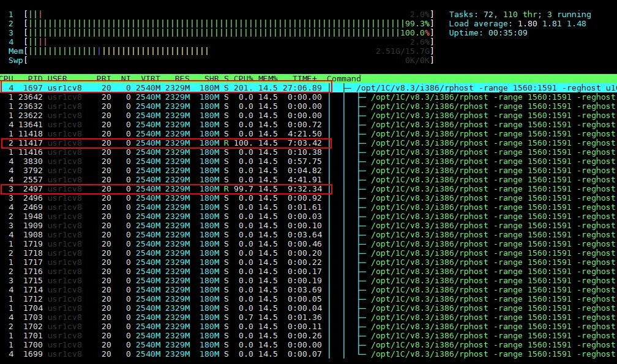
Task: Select the process row with PID 1712
Action: pyautogui.click(x=308, y=299)
